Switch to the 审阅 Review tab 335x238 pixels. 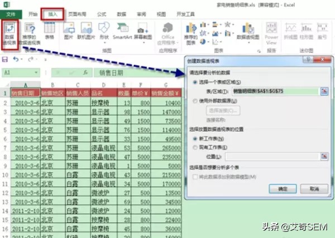141,14
